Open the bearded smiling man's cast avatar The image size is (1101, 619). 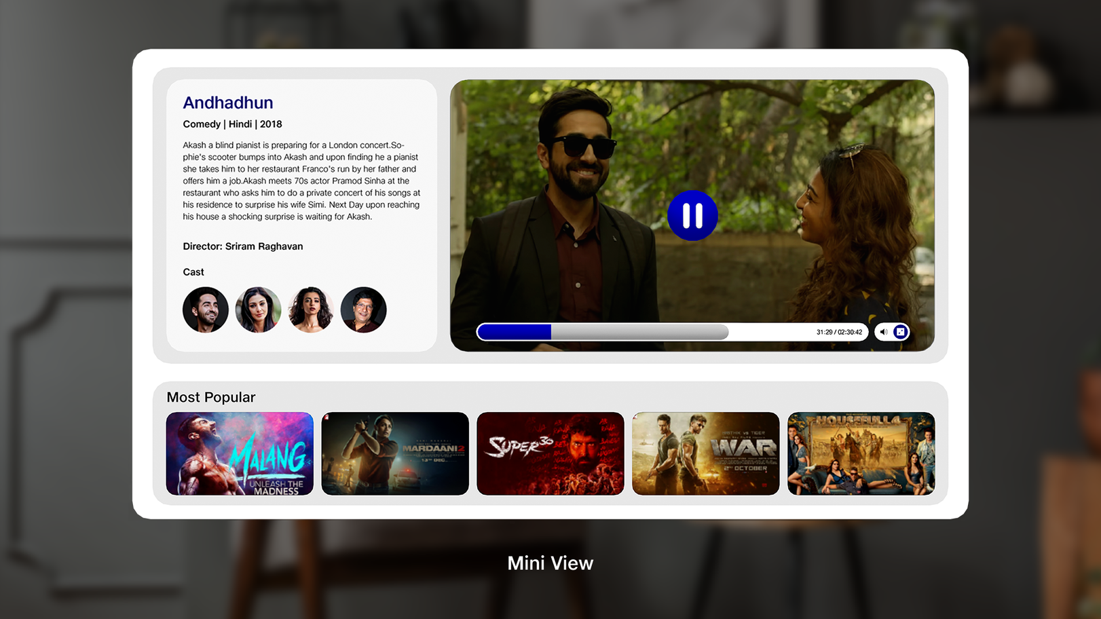[x=206, y=309]
